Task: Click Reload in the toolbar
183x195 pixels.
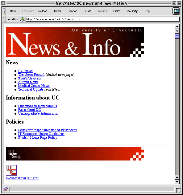Action: 43,11
